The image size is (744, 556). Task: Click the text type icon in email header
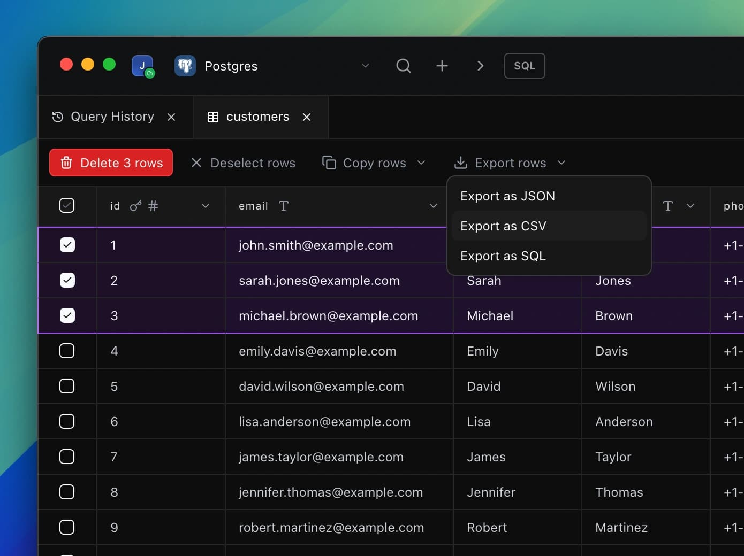click(x=284, y=206)
